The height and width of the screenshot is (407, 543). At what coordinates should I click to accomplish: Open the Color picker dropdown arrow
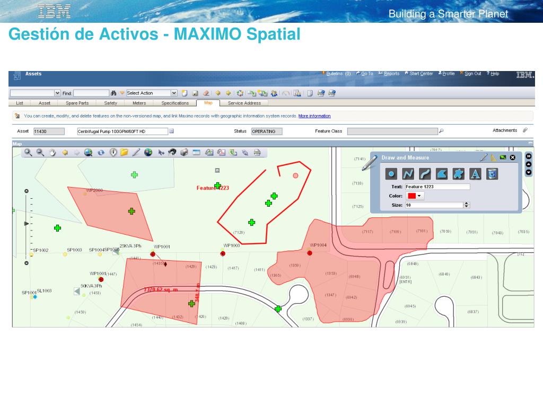point(419,196)
